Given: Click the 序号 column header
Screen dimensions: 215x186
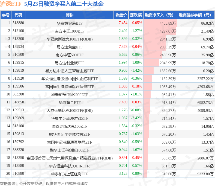Looking at the screenshot, I should click(x=6, y=15).
